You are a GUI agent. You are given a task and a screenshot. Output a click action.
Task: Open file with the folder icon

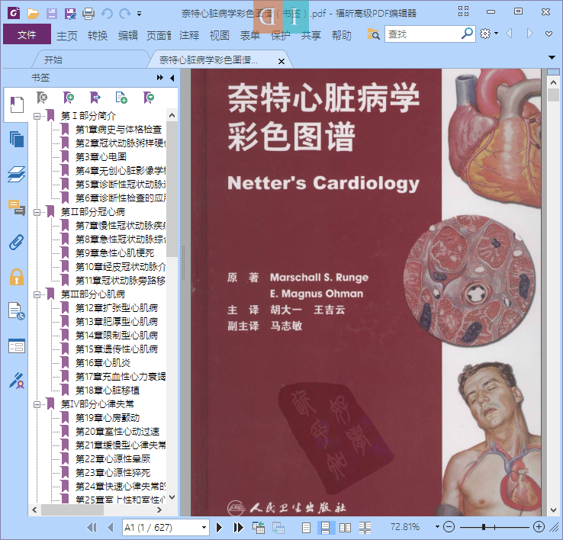point(33,14)
